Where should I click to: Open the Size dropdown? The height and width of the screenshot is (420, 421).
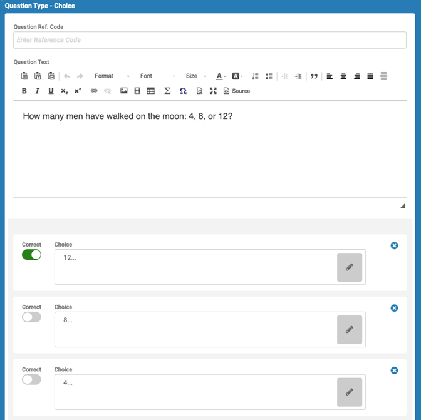coord(196,76)
